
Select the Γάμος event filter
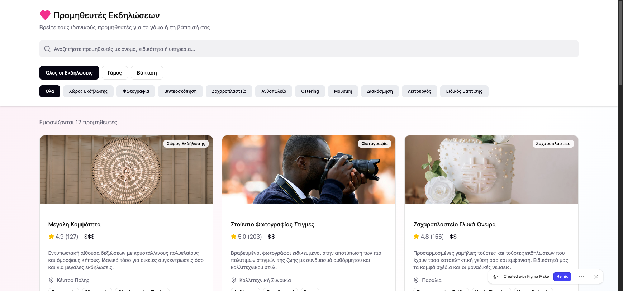click(x=115, y=73)
